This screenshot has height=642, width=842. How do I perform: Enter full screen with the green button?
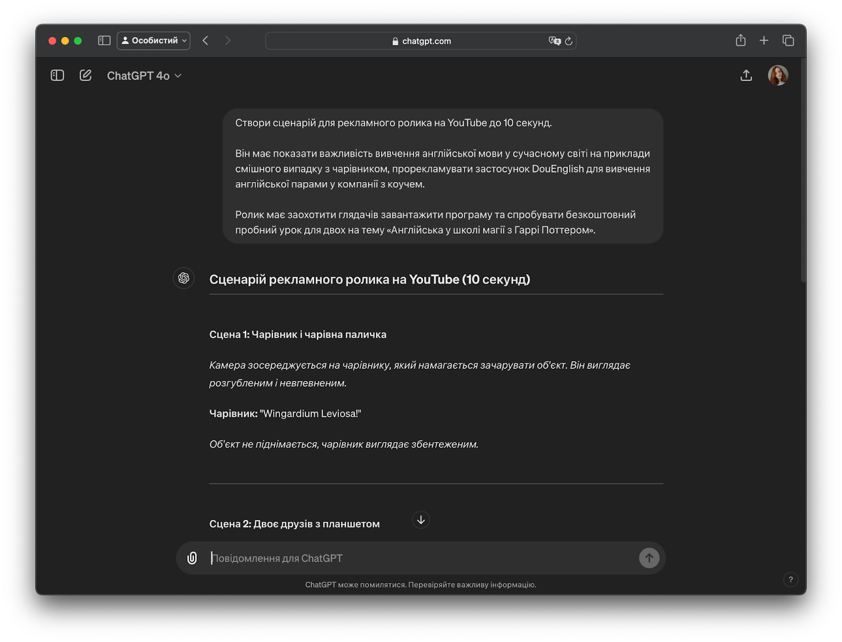tap(78, 41)
